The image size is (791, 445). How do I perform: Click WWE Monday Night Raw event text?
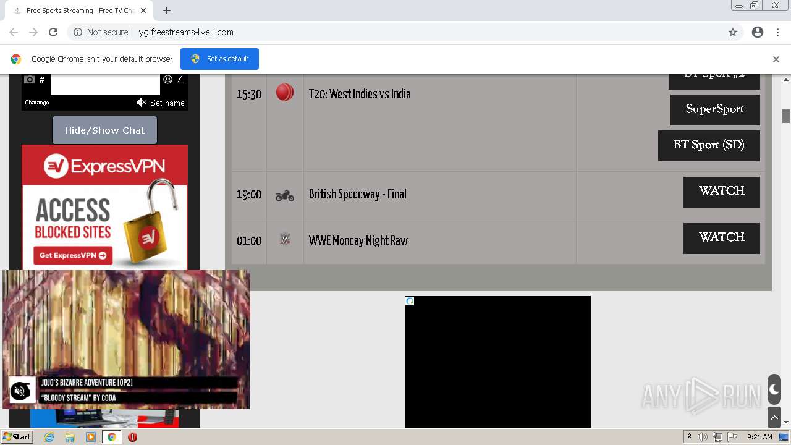coord(358,240)
